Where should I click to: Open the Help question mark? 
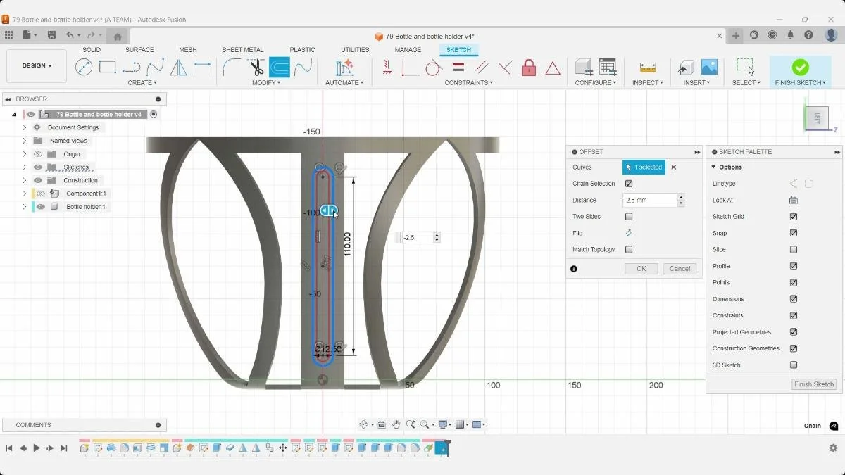tap(809, 35)
